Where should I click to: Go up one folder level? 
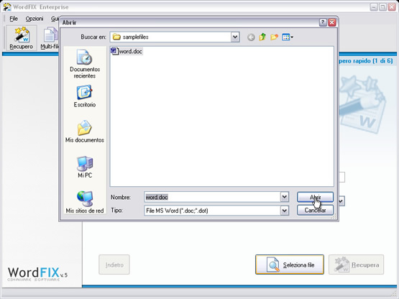(x=262, y=37)
